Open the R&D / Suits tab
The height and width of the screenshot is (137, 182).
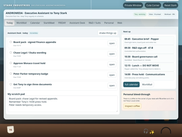point(95,23)
